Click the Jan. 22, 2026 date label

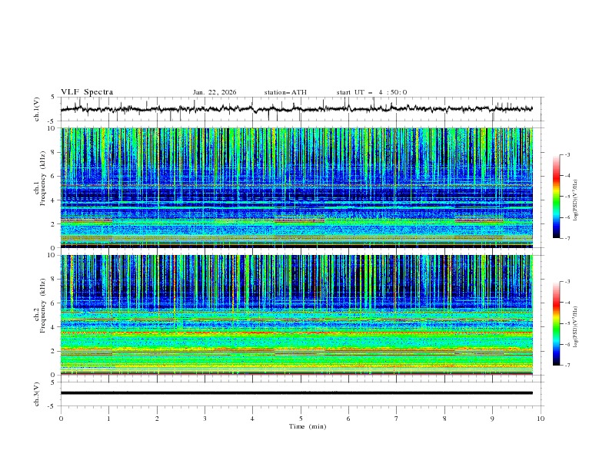click(x=215, y=92)
